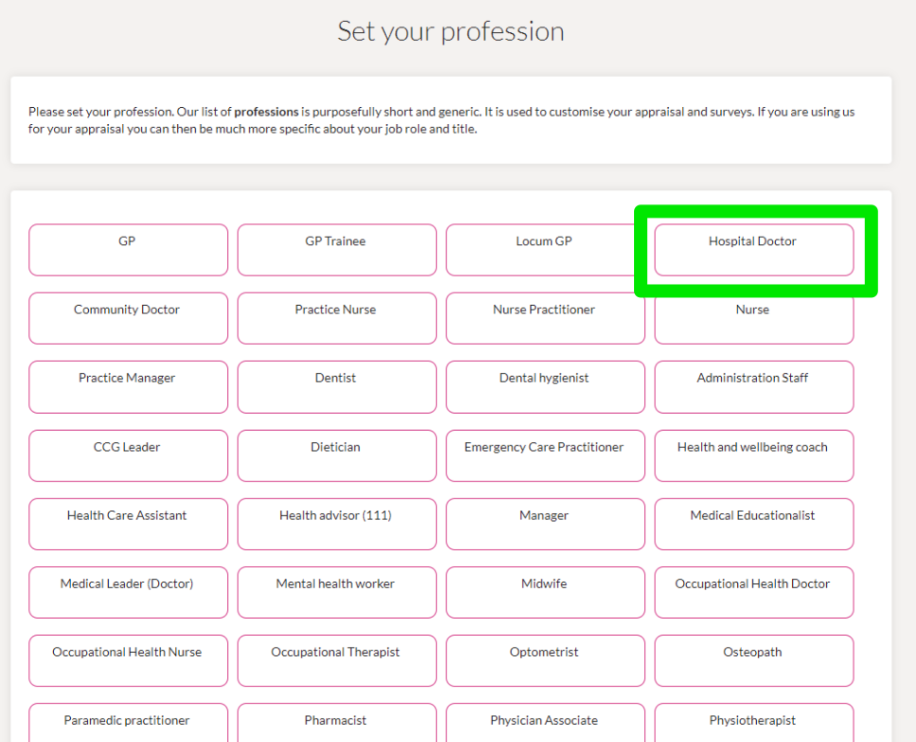The height and width of the screenshot is (742, 916).
Task: Choose Physician Associate
Action: point(545,723)
